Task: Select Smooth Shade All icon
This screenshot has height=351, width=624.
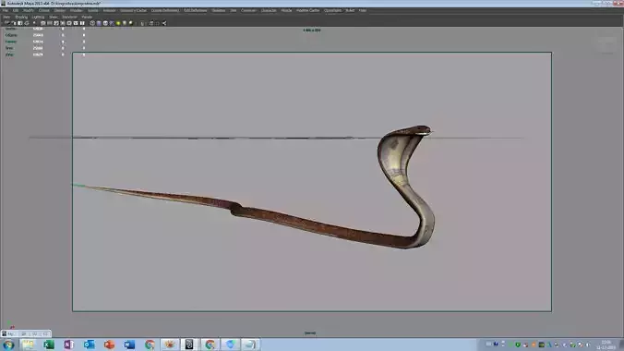Action: tap(99, 23)
